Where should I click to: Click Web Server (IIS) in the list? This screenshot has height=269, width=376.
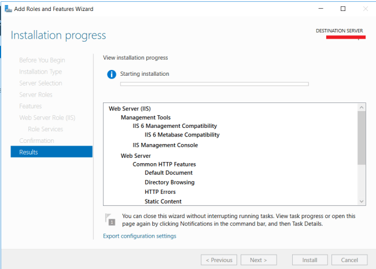(x=130, y=109)
